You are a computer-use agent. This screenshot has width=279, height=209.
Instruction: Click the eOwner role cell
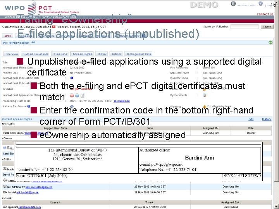pos(251,133)
